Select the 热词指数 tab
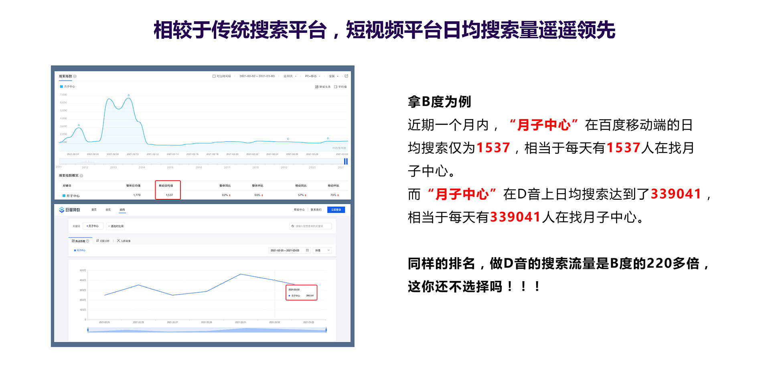 pyautogui.click(x=80, y=241)
